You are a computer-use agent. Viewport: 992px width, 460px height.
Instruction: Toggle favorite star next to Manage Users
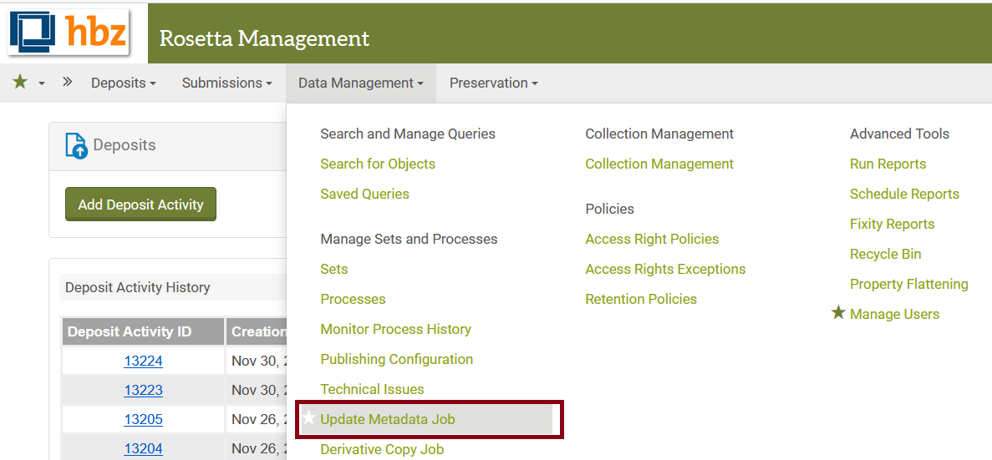(838, 313)
